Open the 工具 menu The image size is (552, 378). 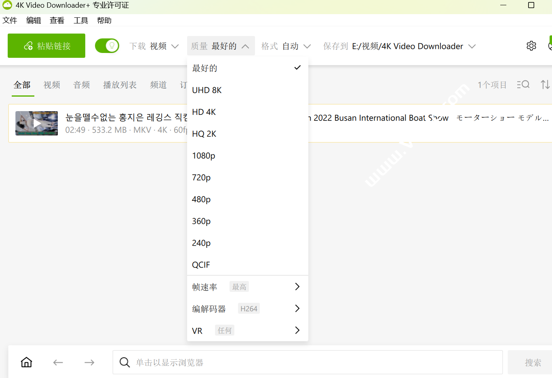click(81, 20)
